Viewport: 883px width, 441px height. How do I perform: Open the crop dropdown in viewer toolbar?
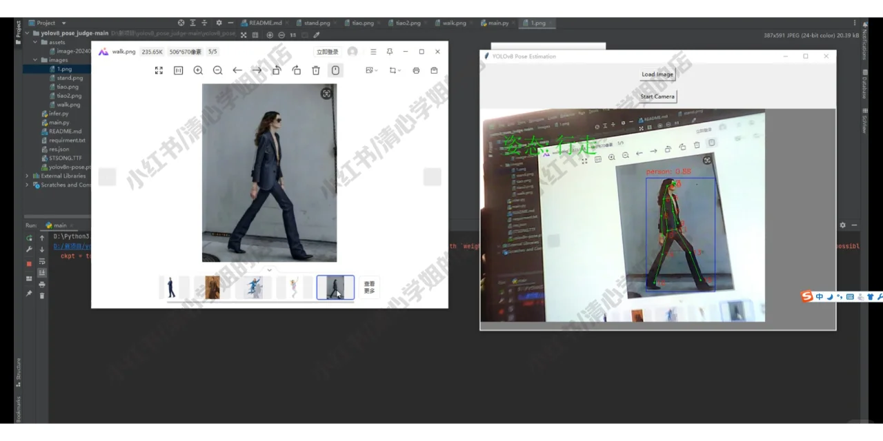pos(394,70)
